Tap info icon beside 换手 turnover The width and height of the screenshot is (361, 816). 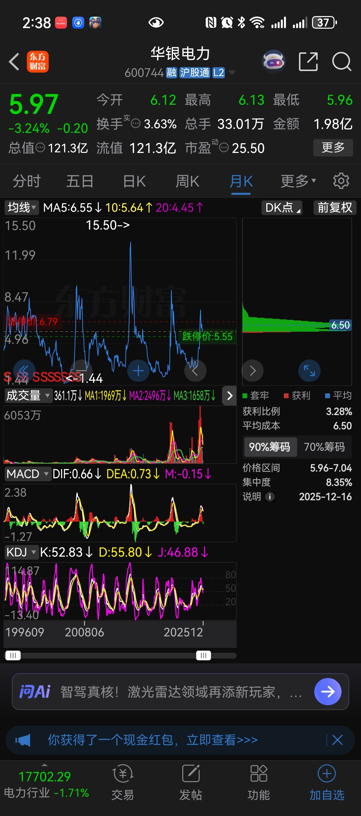[x=136, y=124]
